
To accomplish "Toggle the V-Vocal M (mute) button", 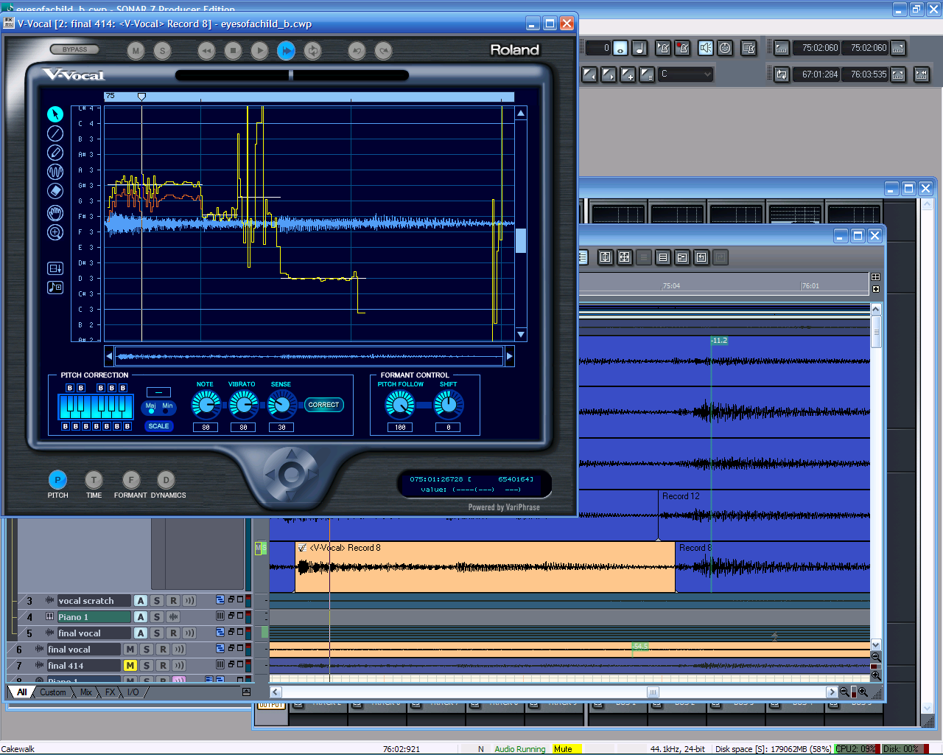I will pyautogui.click(x=136, y=51).
